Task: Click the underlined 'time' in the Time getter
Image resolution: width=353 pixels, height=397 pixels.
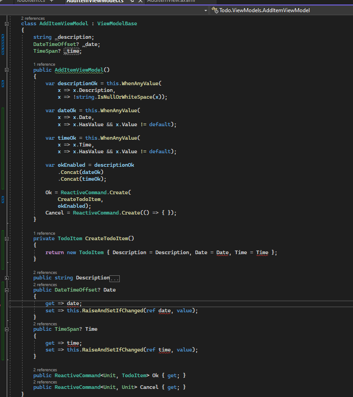Action: point(73,343)
